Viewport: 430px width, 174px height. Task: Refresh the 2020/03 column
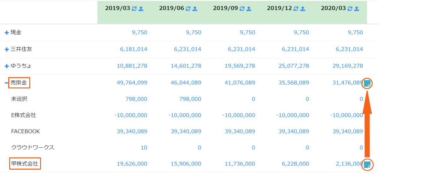(x=350, y=9)
